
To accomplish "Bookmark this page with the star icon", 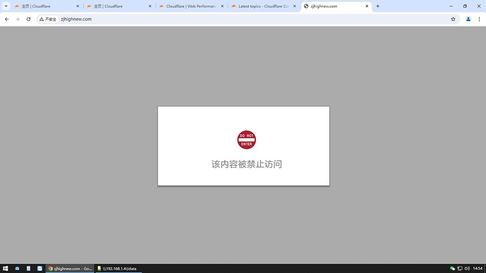I will (x=453, y=19).
